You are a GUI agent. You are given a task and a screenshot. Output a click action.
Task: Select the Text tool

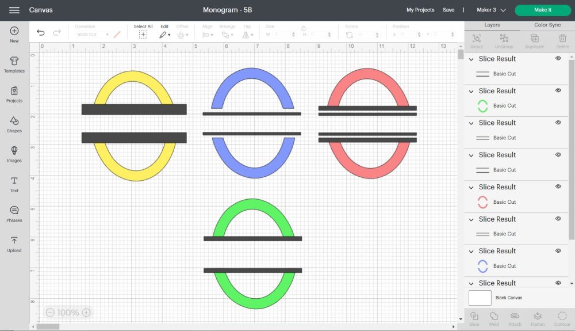pos(14,184)
